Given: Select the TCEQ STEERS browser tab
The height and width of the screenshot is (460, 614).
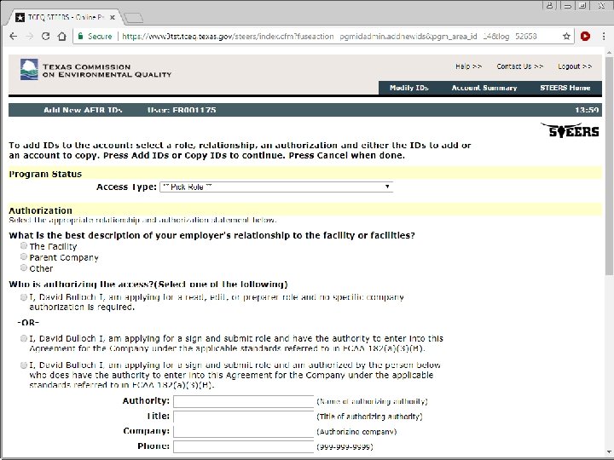Looking at the screenshot, I should [x=65, y=18].
